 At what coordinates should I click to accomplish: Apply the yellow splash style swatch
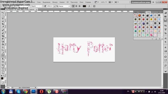point(151,19)
